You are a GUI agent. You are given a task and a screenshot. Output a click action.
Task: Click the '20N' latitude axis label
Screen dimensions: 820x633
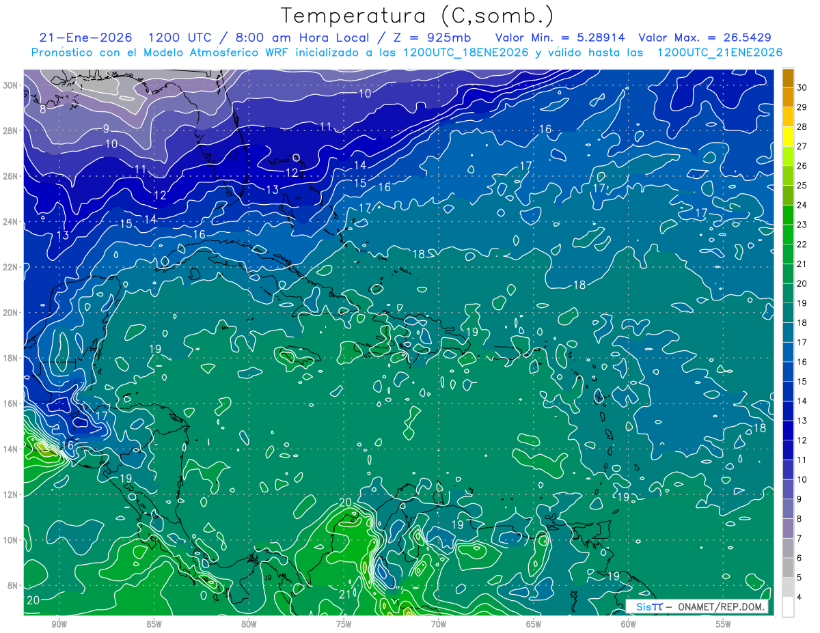click(x=10, y=312)
